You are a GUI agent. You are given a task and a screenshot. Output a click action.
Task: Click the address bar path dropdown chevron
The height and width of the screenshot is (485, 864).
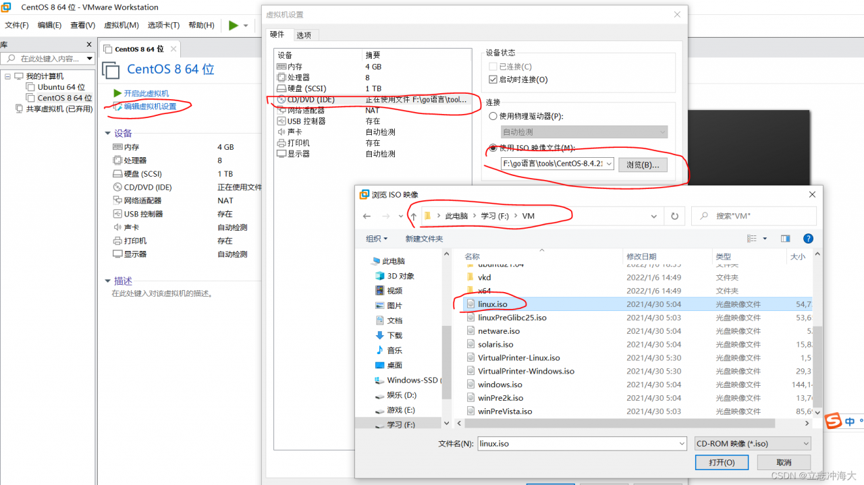[x=653, y=216]
